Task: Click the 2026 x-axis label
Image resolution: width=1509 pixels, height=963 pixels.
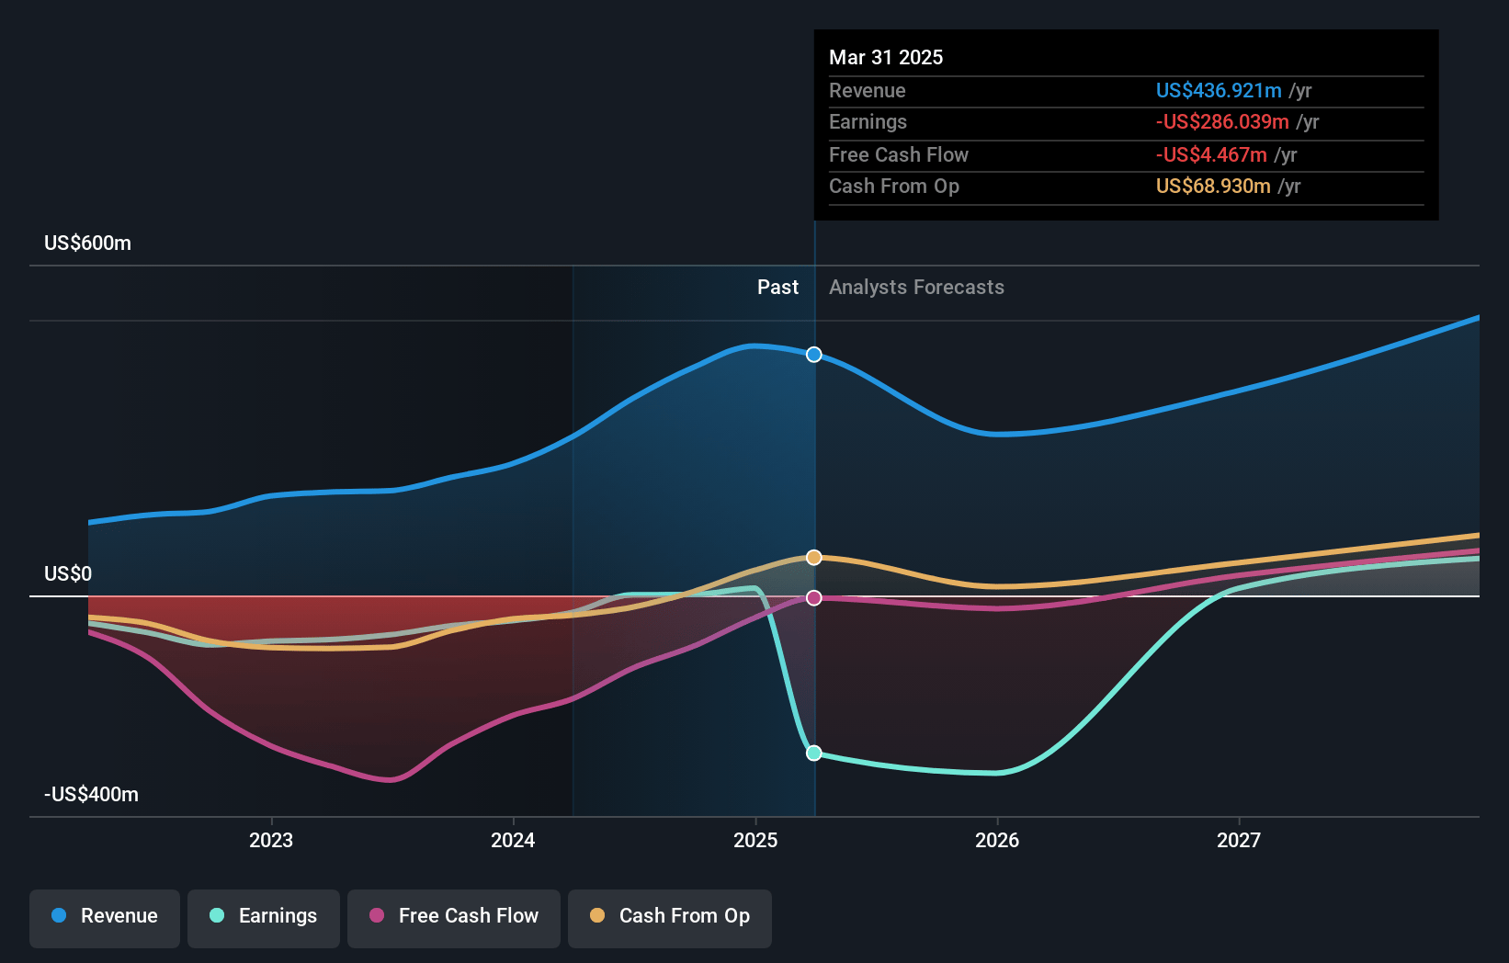Action: tap(997, 840)
